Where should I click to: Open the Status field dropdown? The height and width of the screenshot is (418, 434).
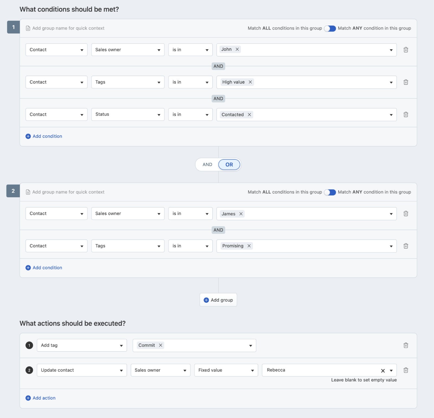(x=128, y=114)
